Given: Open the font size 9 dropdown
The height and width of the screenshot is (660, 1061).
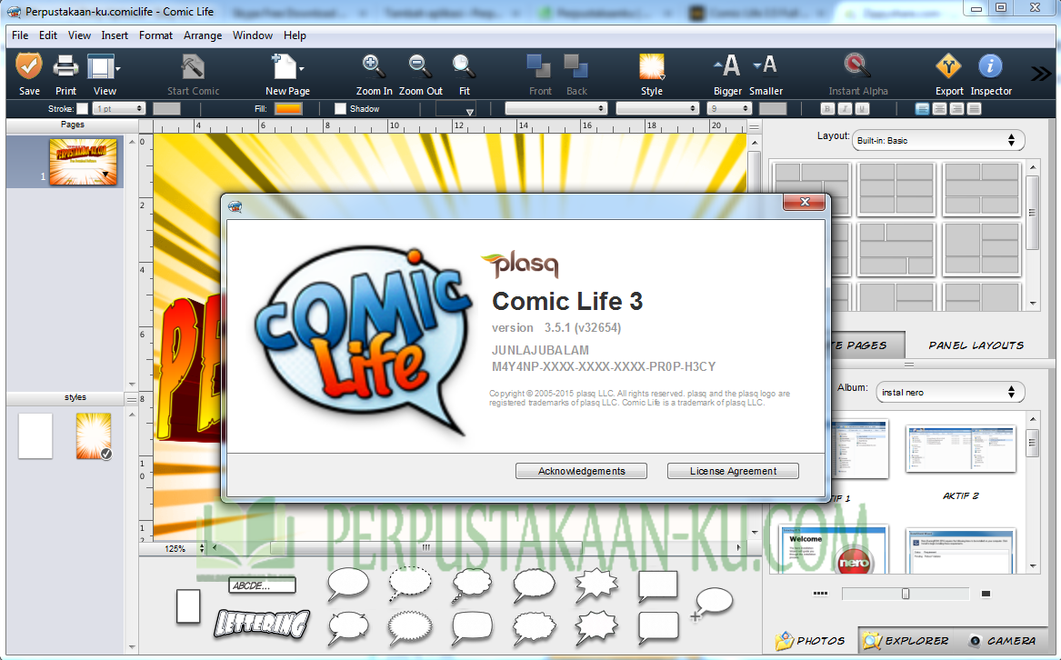Looking at the screenshot, I should (729, 108).
